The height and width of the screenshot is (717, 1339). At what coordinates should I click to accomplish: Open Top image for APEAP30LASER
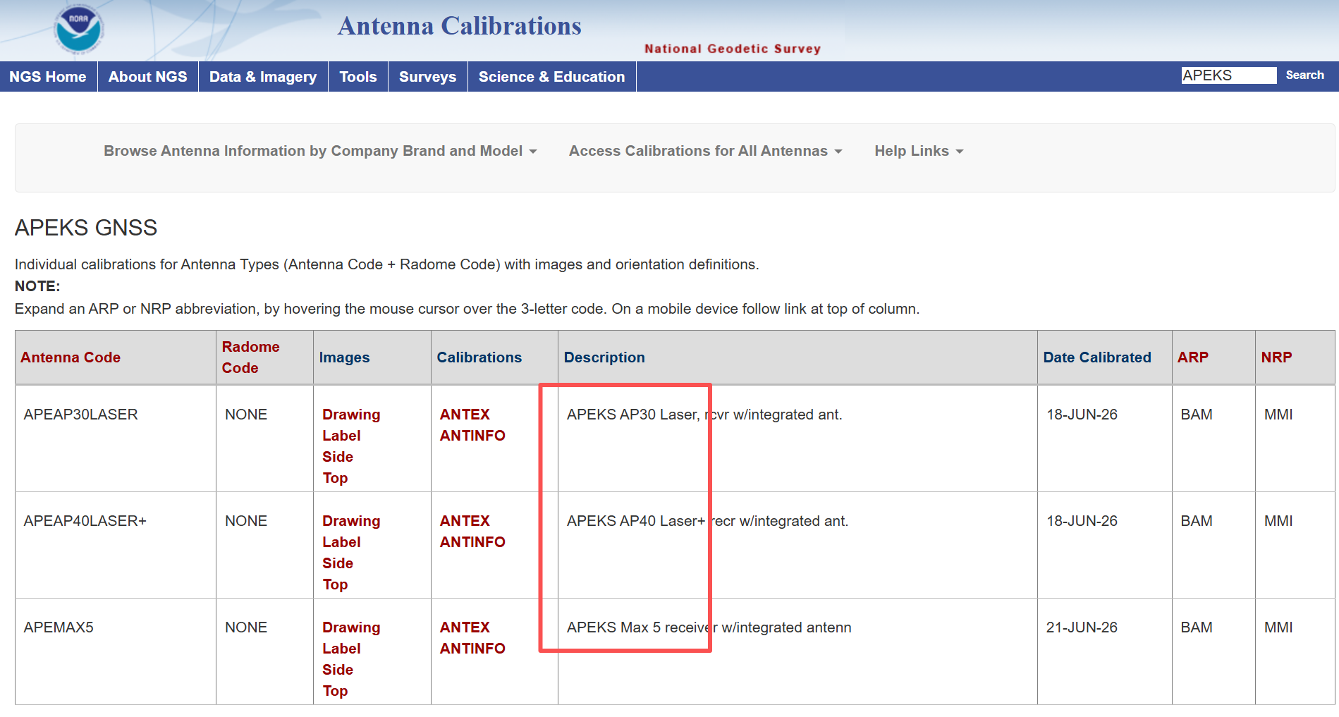click(x=335, y=478)
